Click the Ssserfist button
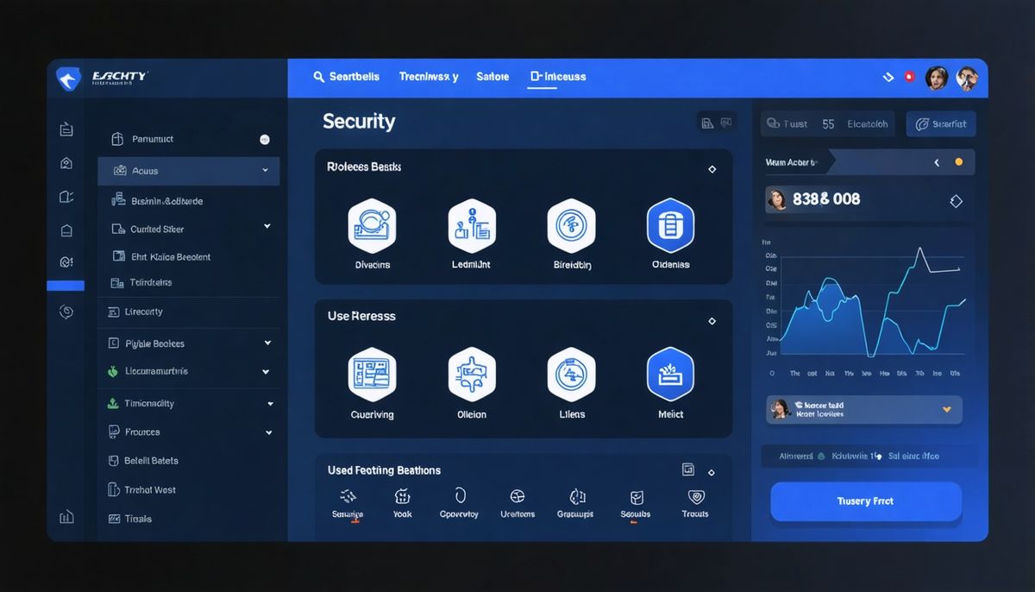This screenshot has height=592, width=1035. pos(941,124)
